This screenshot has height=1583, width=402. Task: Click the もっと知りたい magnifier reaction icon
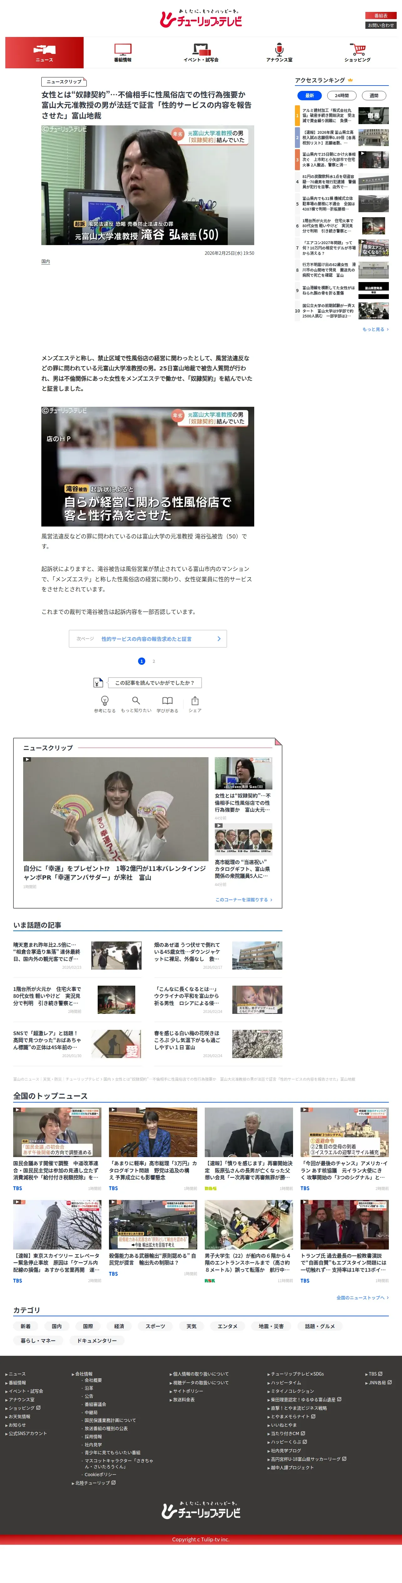point(136,700)
